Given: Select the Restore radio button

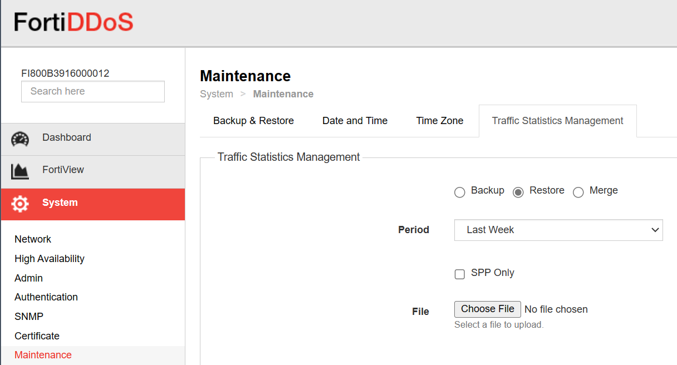Looking at the screenshot, I should (518, 192).
